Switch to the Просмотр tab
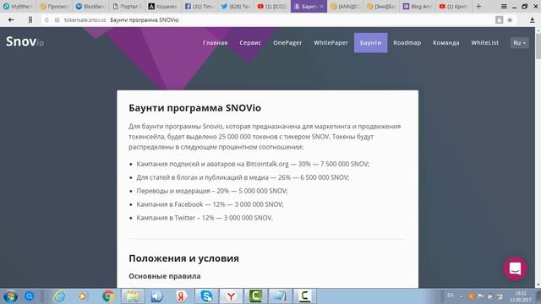The image size is (541, 304). 54,6
